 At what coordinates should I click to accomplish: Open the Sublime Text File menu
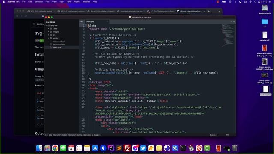[x=24, y=2]
